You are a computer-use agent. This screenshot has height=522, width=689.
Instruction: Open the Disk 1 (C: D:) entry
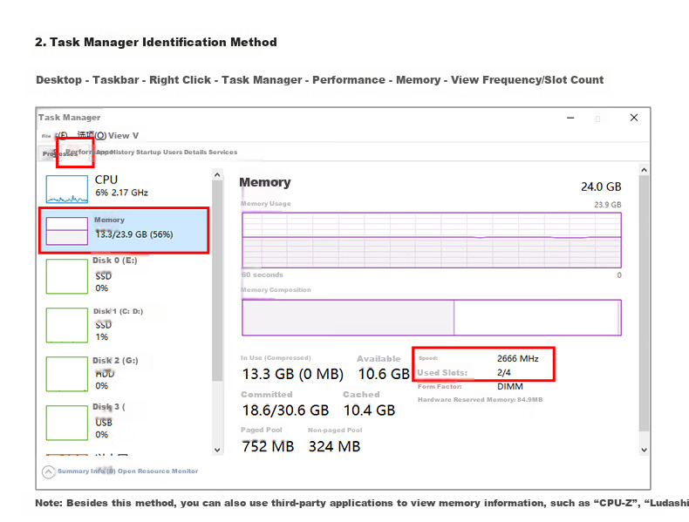[124, 324]
